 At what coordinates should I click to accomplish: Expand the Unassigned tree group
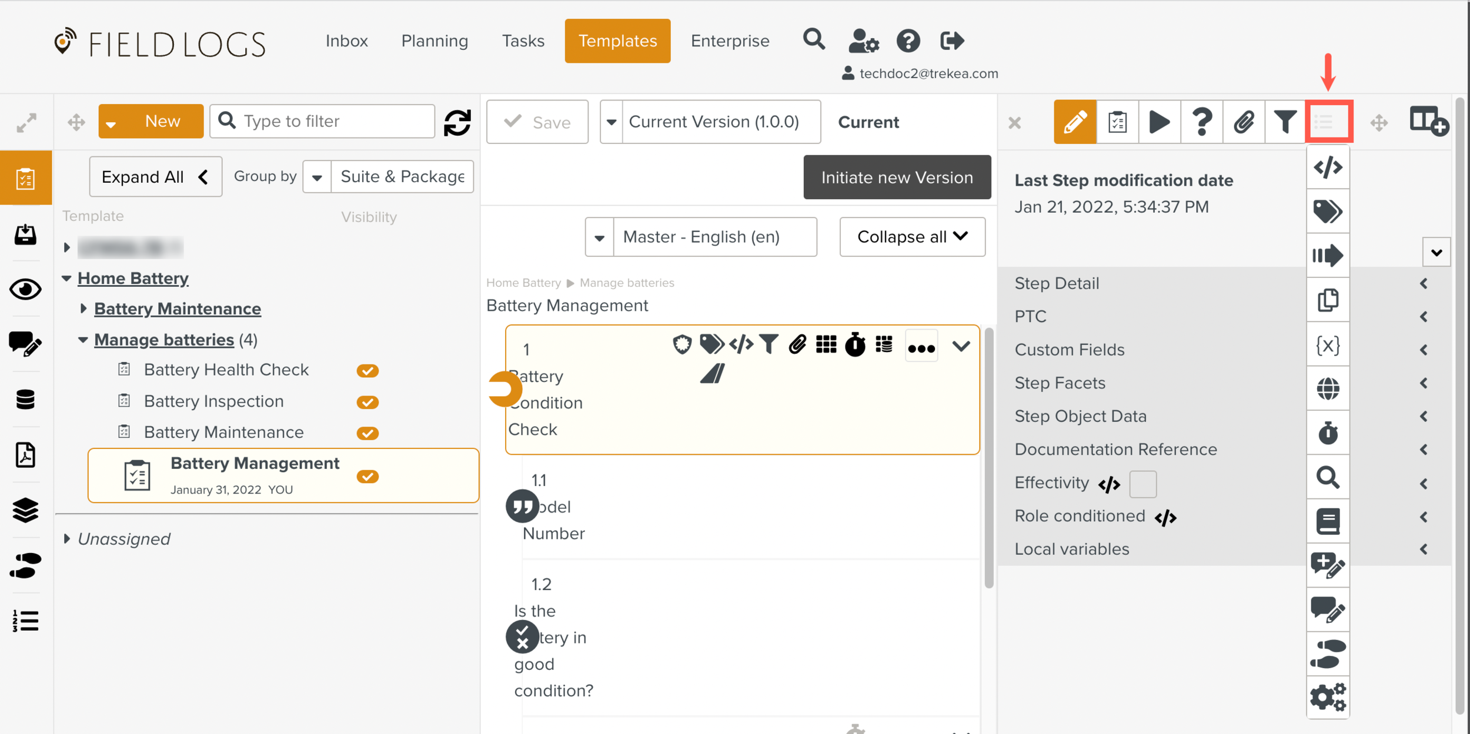click(x=67, y=538)
